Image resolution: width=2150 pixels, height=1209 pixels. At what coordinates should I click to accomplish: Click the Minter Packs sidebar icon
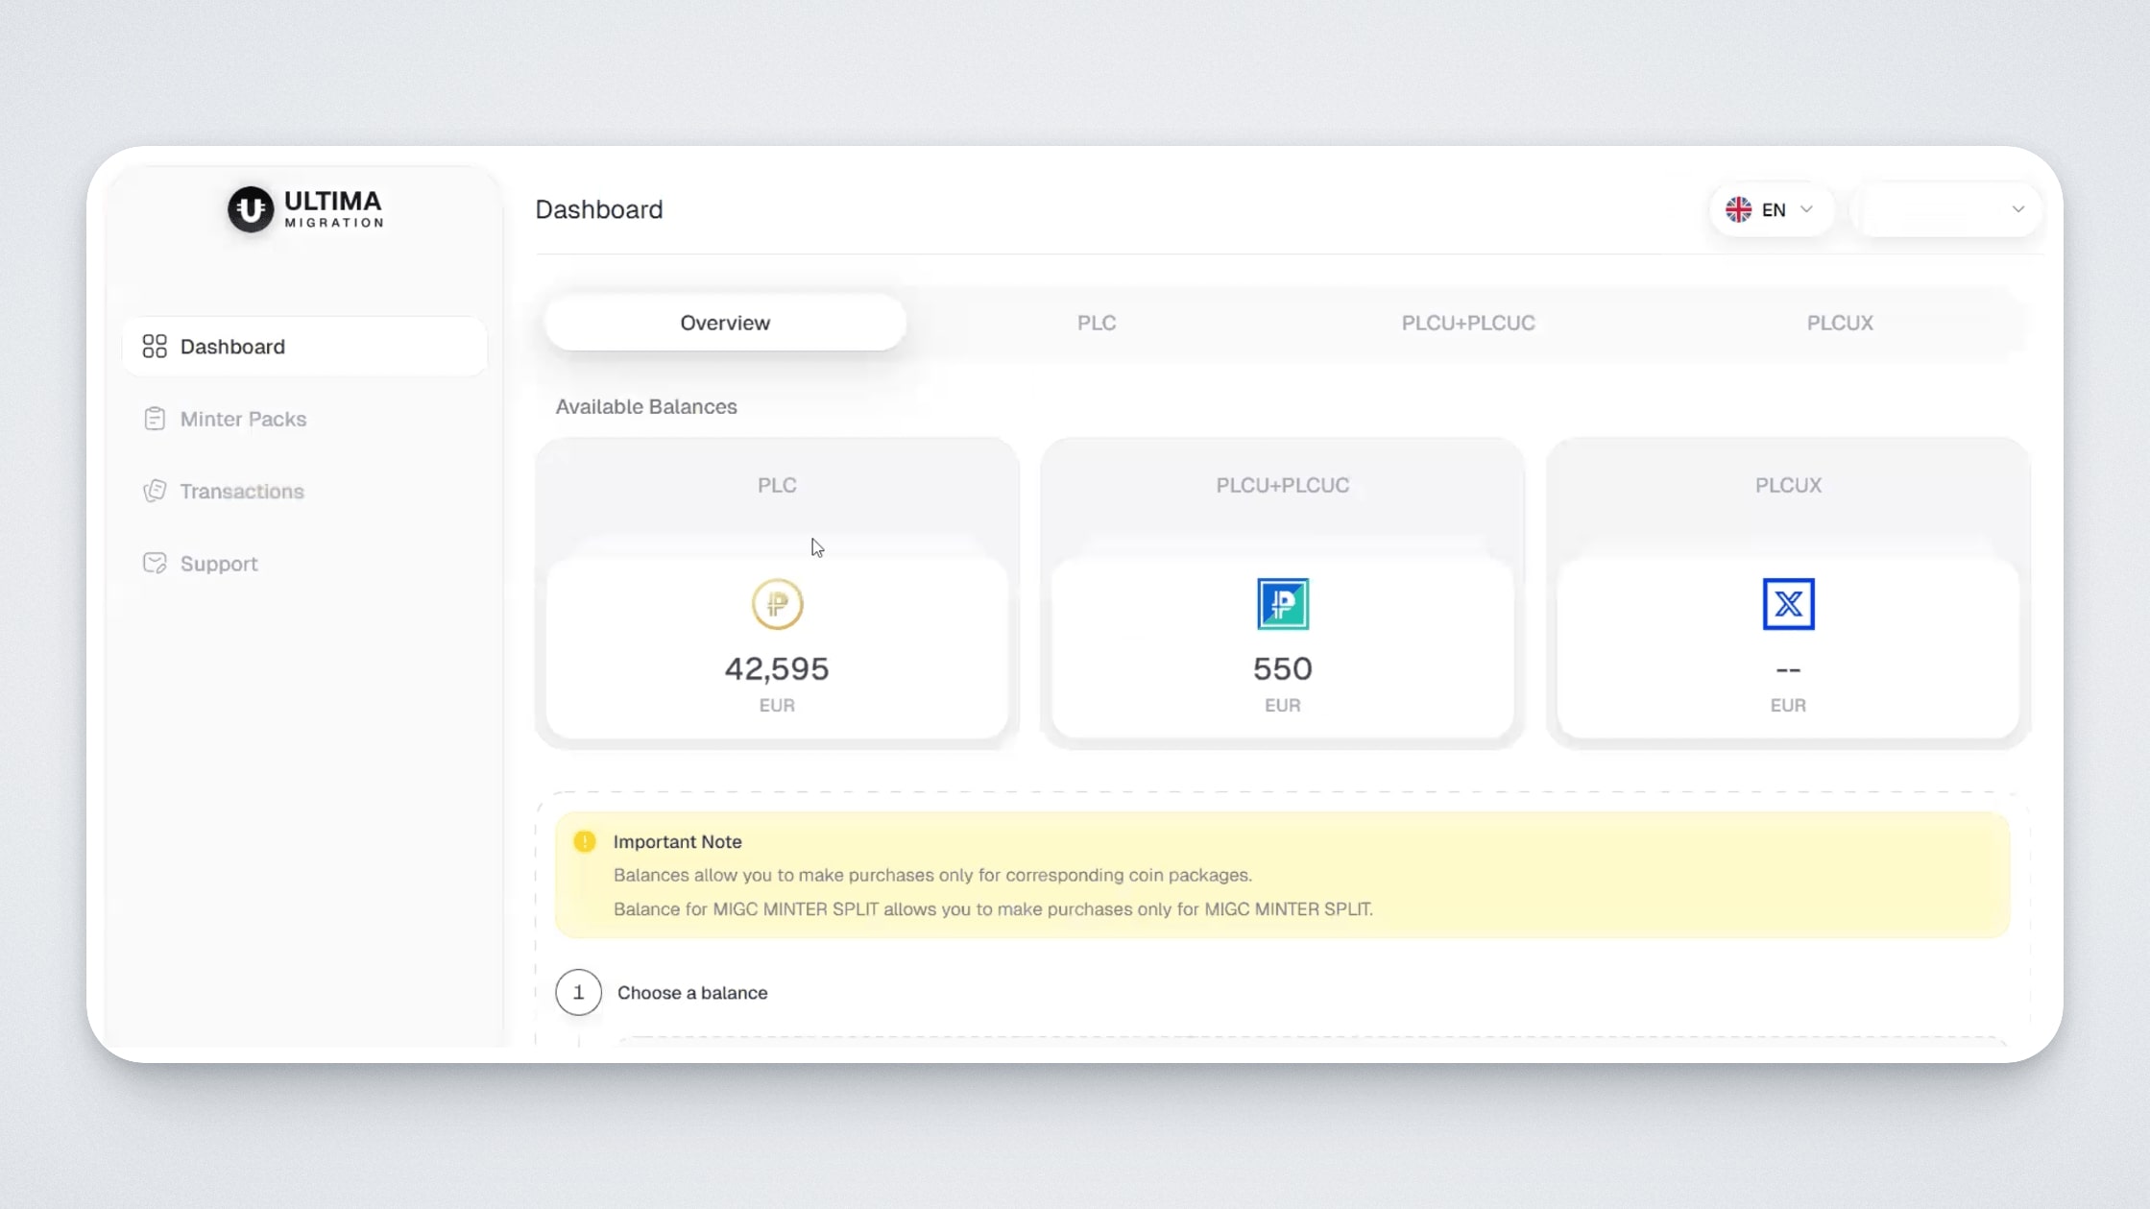tap(155, 419)
